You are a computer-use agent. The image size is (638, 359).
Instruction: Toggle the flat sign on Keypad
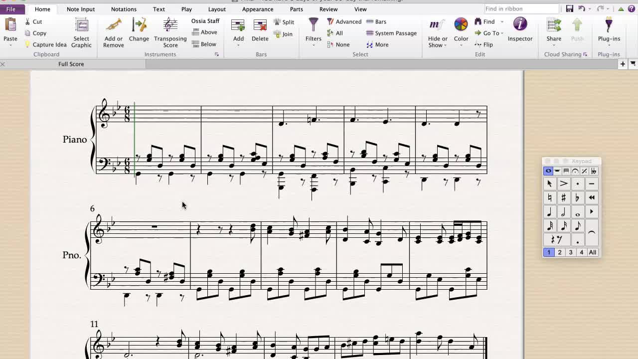click(x=578, y=197)
